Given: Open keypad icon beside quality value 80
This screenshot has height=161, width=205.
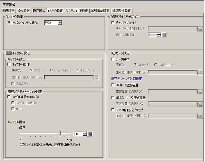Looking at the screenshot, I should coord(90,134).
